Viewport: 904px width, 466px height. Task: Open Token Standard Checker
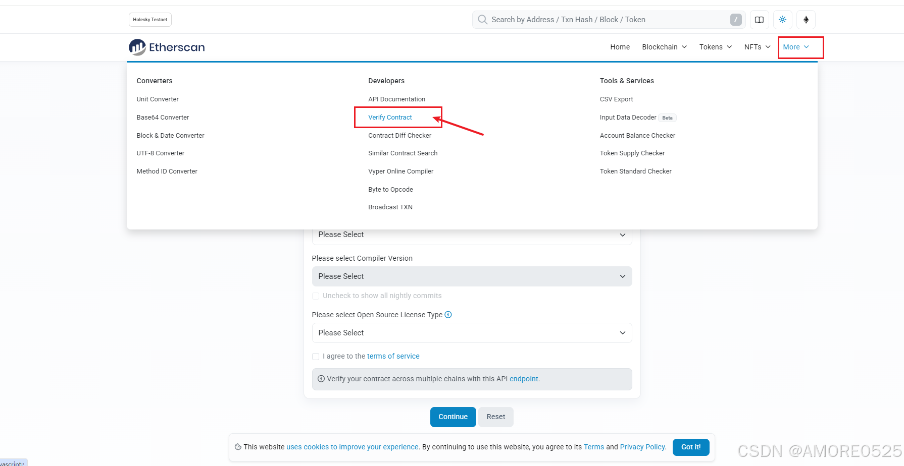click(635, 171)
